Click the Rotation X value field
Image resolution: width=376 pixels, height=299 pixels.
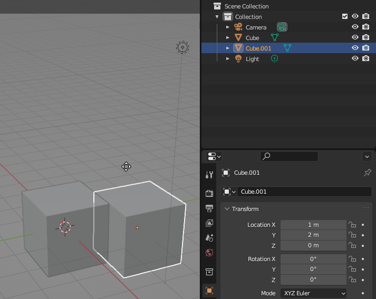(313, 259)
